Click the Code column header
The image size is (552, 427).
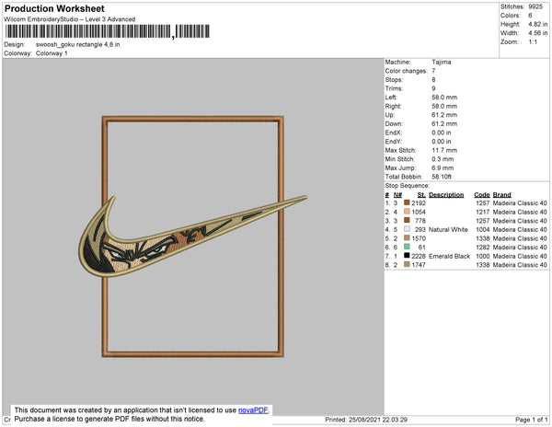pos(481,195)
